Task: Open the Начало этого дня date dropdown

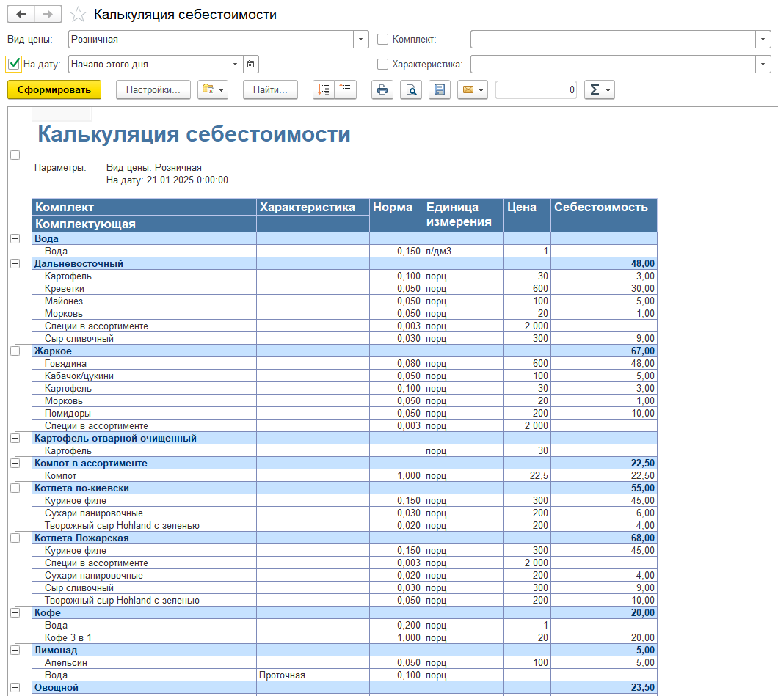Action: tap(236, 64)
